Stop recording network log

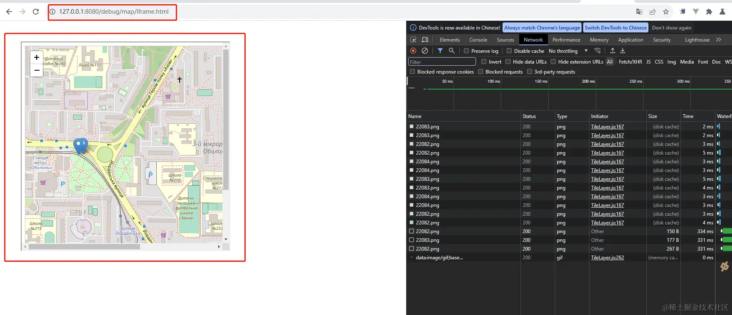413,51
